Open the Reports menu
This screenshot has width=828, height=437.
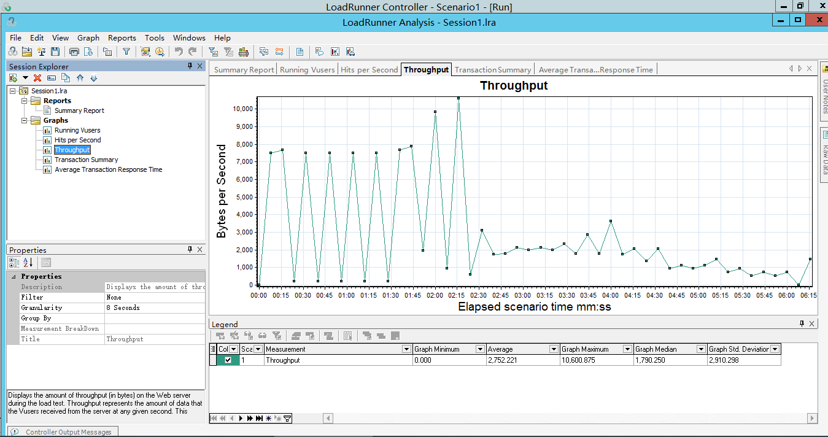tap(122, 37)
